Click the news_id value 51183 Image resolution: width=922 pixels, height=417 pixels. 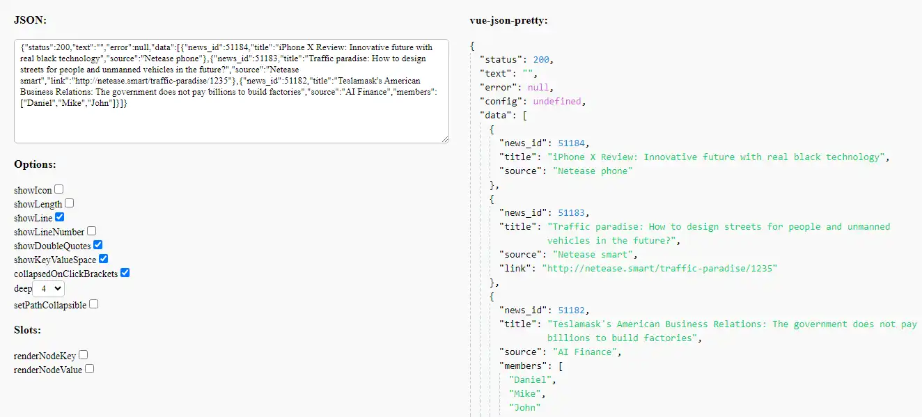572,213
